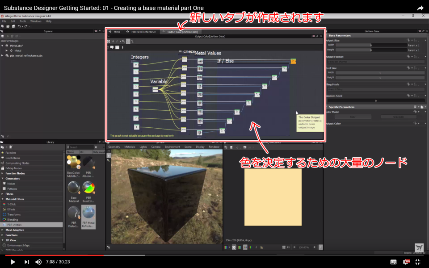Click the Library search field
The image size is (429, 268).
coord(81,147)
